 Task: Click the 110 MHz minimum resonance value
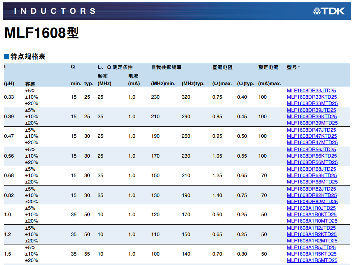(155, 234)
